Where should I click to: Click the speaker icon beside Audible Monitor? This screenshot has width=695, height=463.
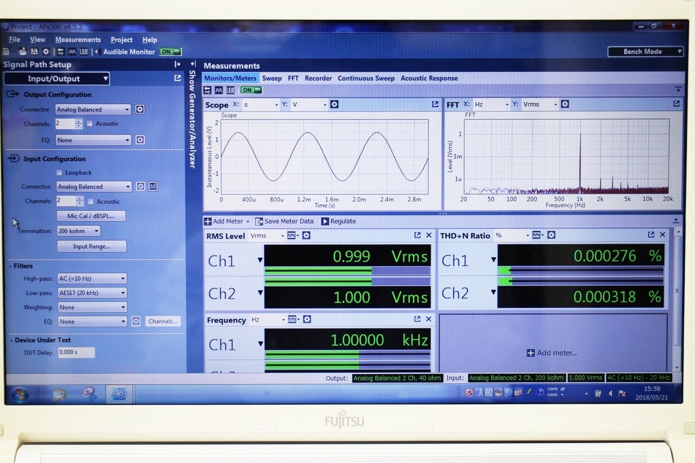97,52
